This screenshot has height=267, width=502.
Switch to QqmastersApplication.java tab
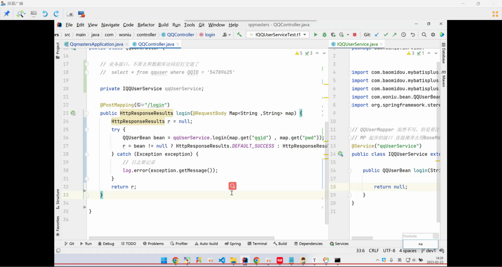tap(96, 44)
